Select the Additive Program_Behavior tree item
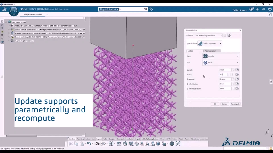 (x=45, y=26)
